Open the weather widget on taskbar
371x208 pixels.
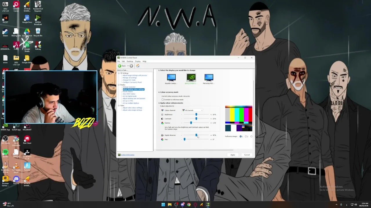(8, 205)
